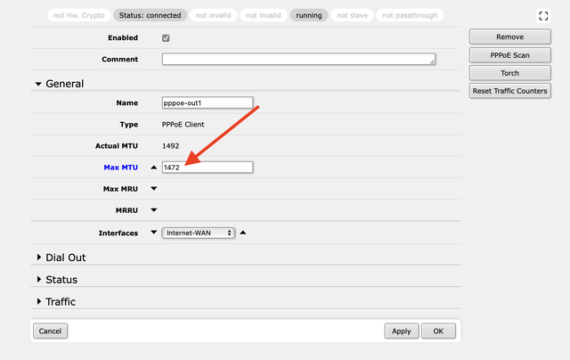Screen dimensions: 570x360
Task: Expand the Dial Out section
Action: 39,258
